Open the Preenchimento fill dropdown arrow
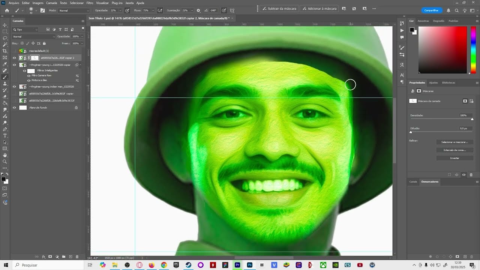 pos(82,43)
